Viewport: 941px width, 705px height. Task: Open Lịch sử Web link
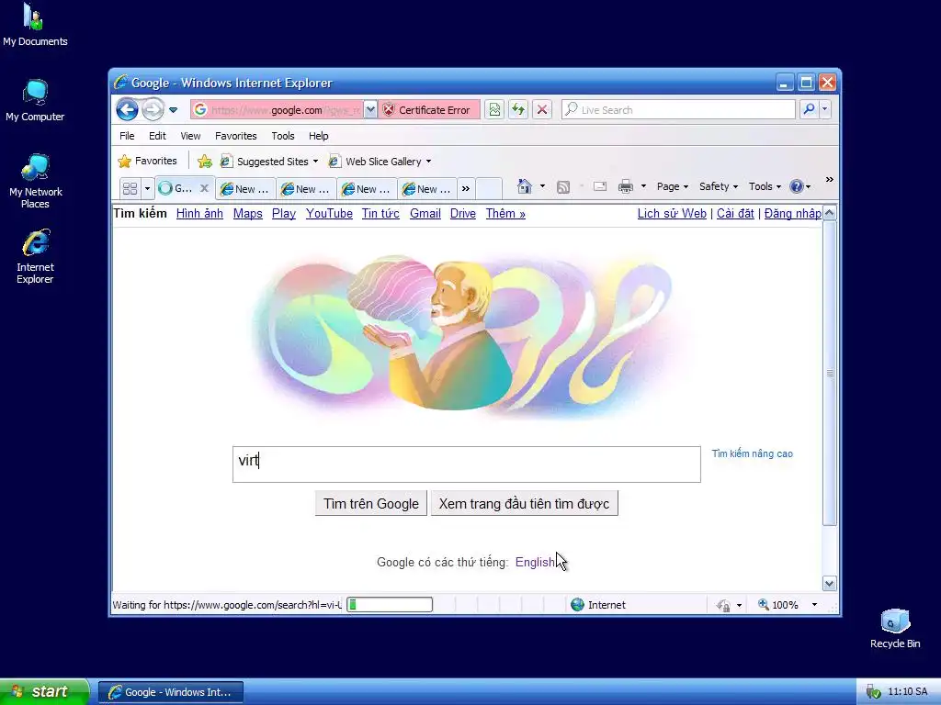pyautogui.click(x=672, y=213)
